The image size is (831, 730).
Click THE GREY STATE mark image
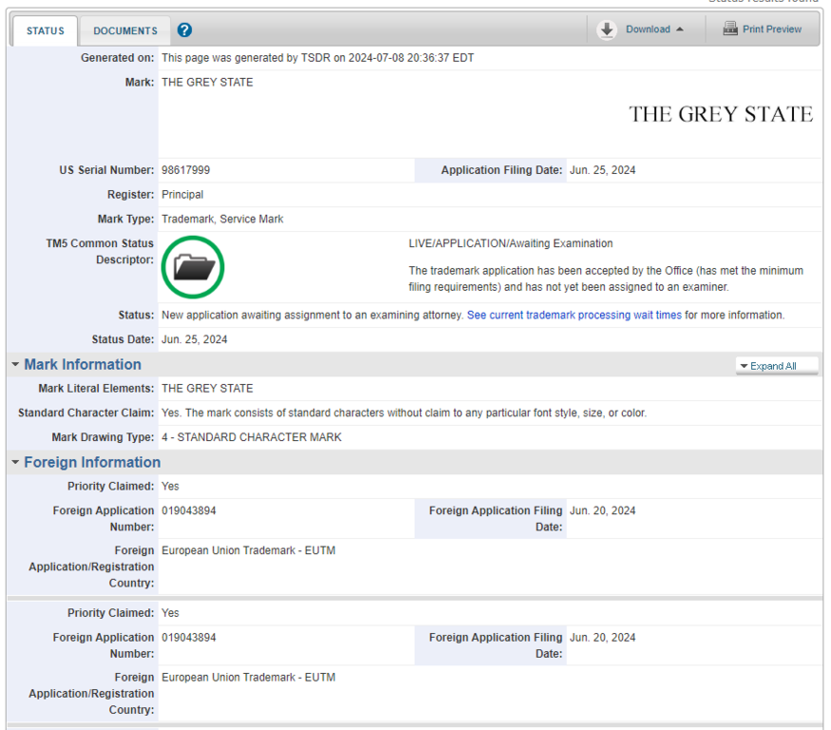(x=721, y=114)
